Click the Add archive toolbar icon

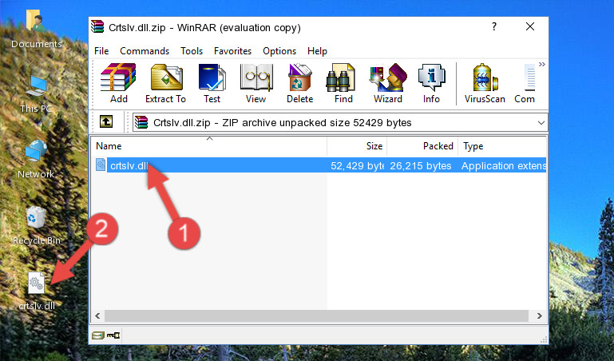coord(118,83)
